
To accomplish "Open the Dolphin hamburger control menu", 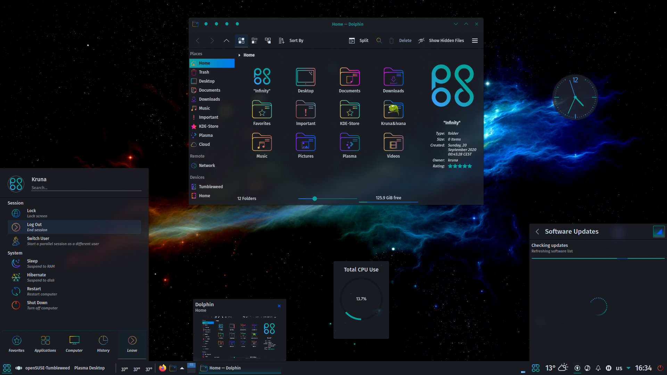I will (475, 41).
